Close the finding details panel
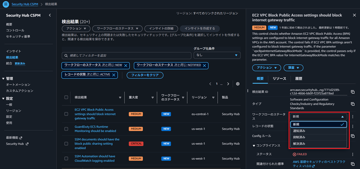The width and height of the screenshot is (360, 169). point(354,15)
